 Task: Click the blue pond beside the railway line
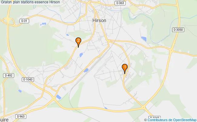pyautogui.click(x=86, y=70)
